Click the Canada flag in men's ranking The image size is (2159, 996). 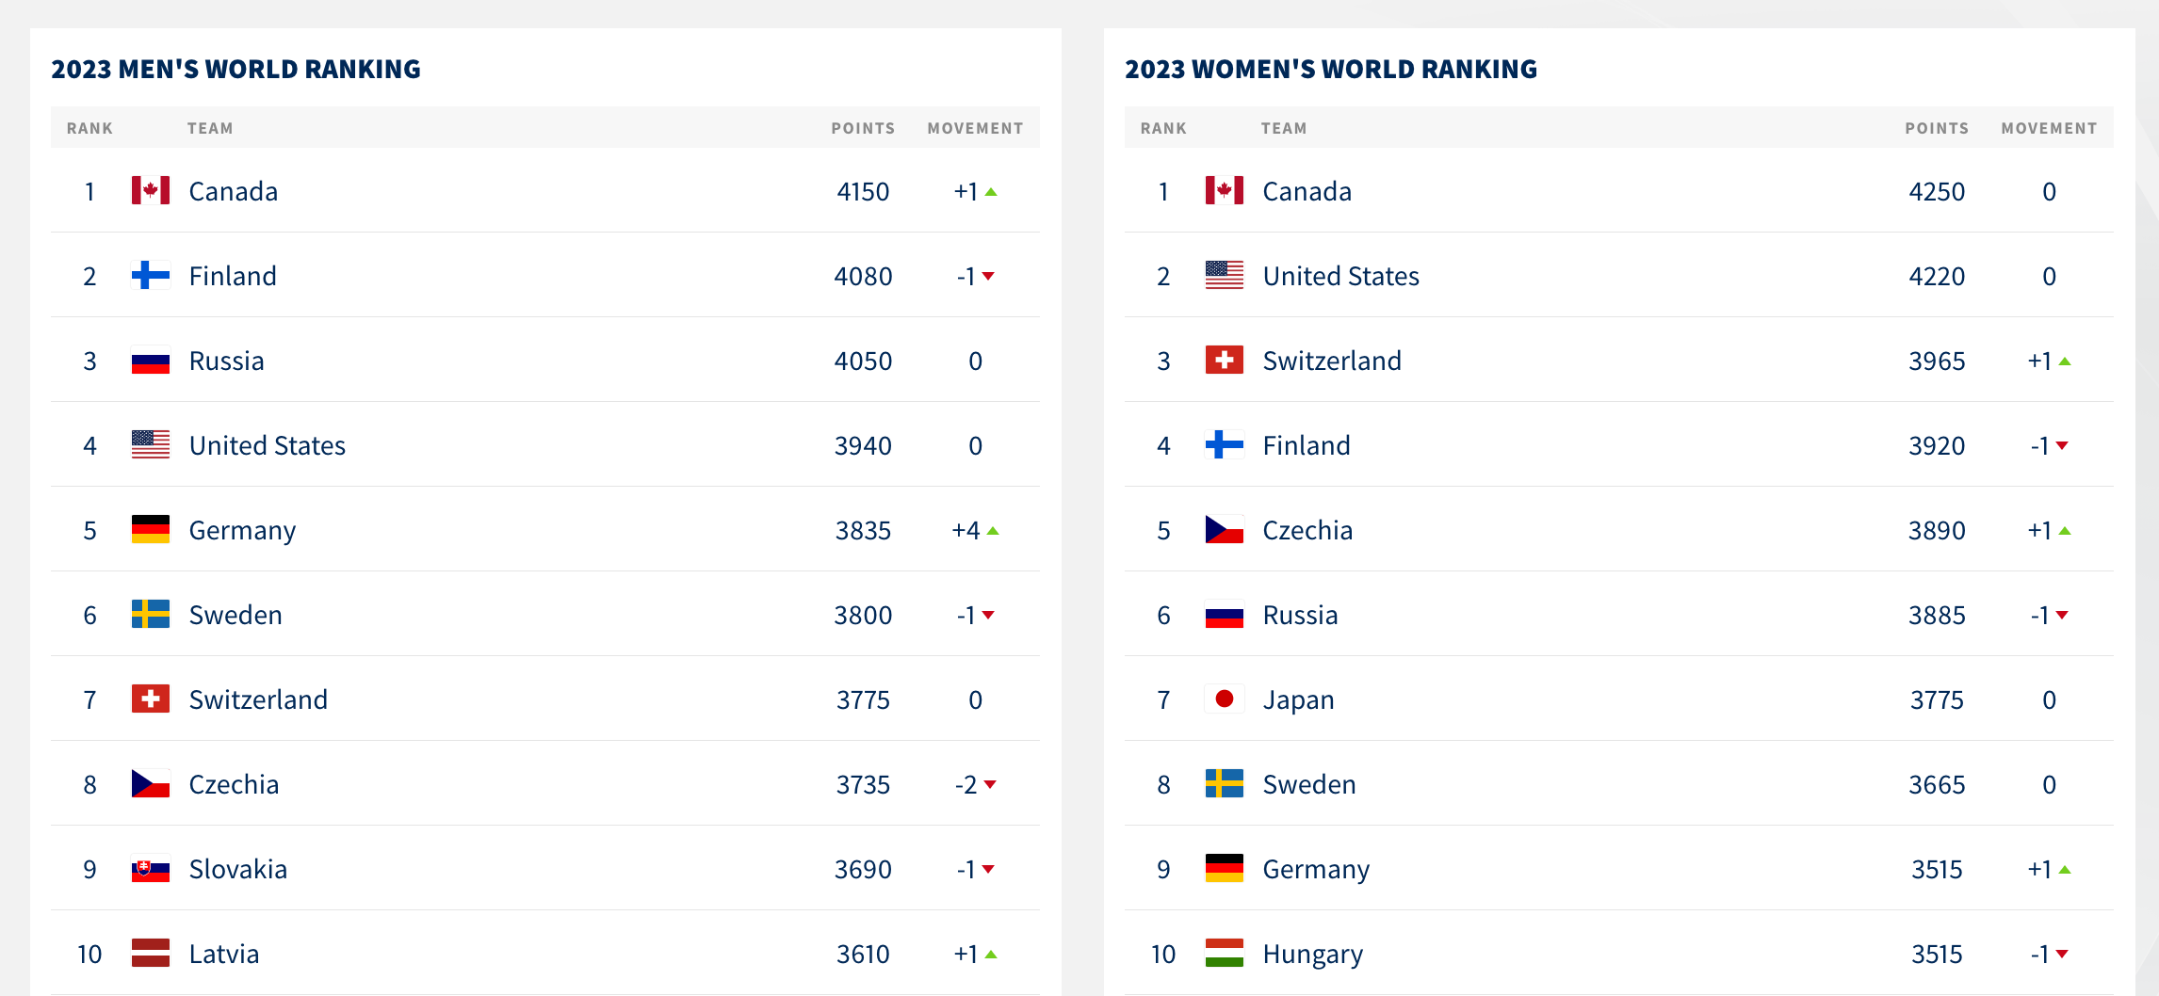(x=151, y=190)
